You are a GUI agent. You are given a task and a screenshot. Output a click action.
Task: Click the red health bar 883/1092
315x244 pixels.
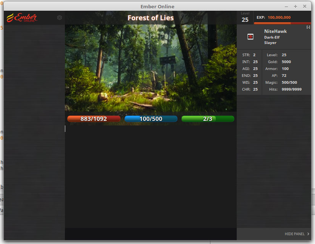(94, 119)
